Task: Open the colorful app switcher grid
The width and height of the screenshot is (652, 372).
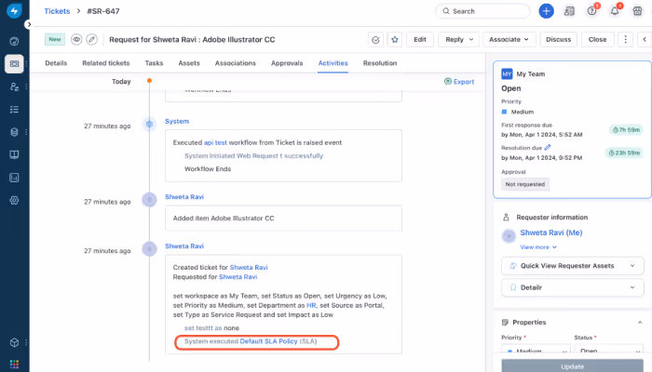Action: coord(14,365)
